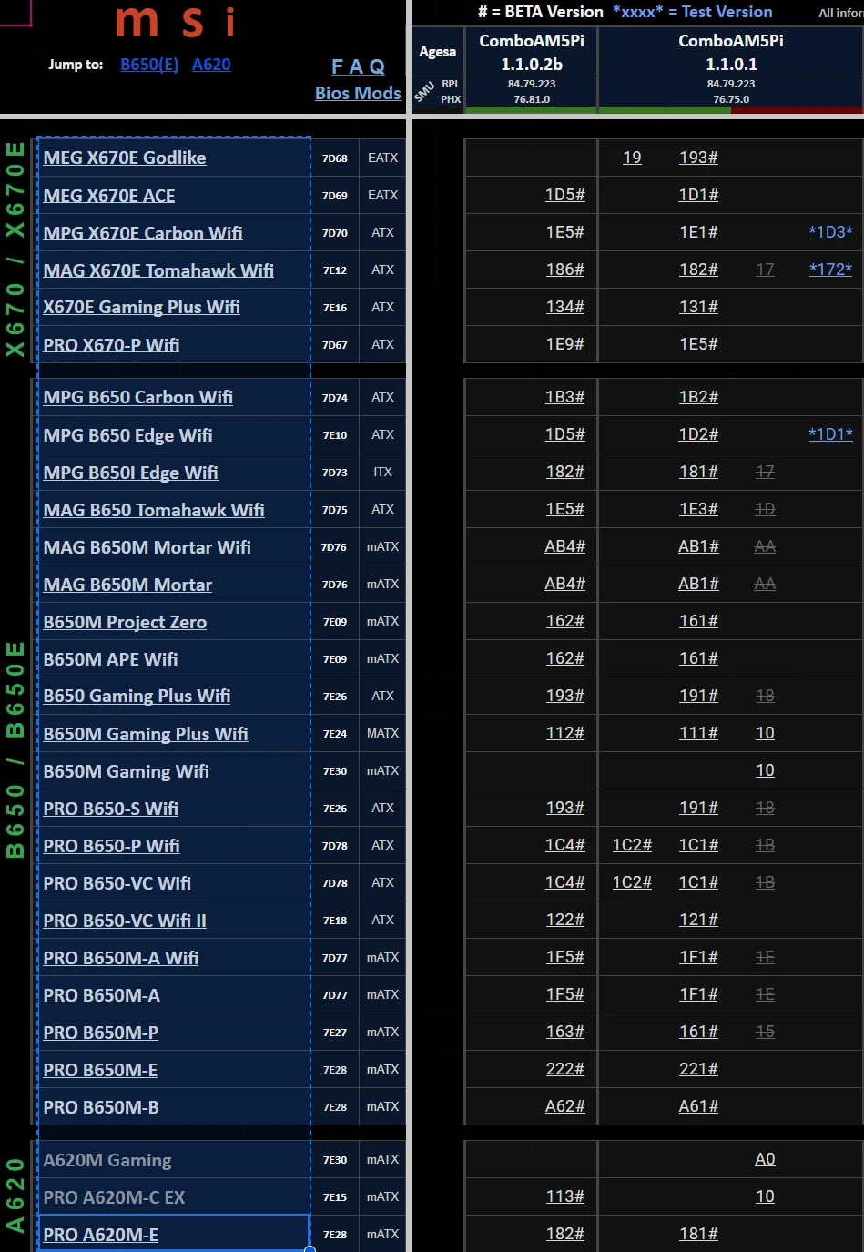Open the B650M Project Zero board link
Viewport: 864px width, 1252px height.
(x=125, y=622)
